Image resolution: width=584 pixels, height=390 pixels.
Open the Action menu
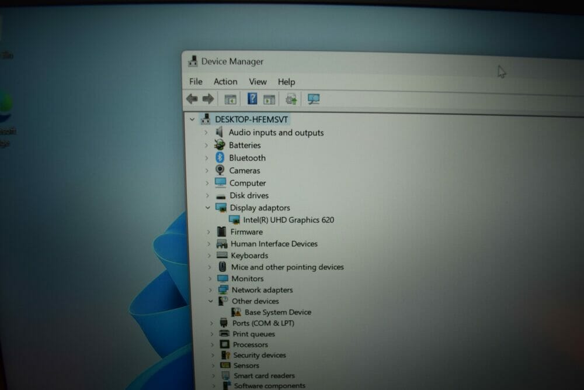pyautogui.click(x=225, y=81)
